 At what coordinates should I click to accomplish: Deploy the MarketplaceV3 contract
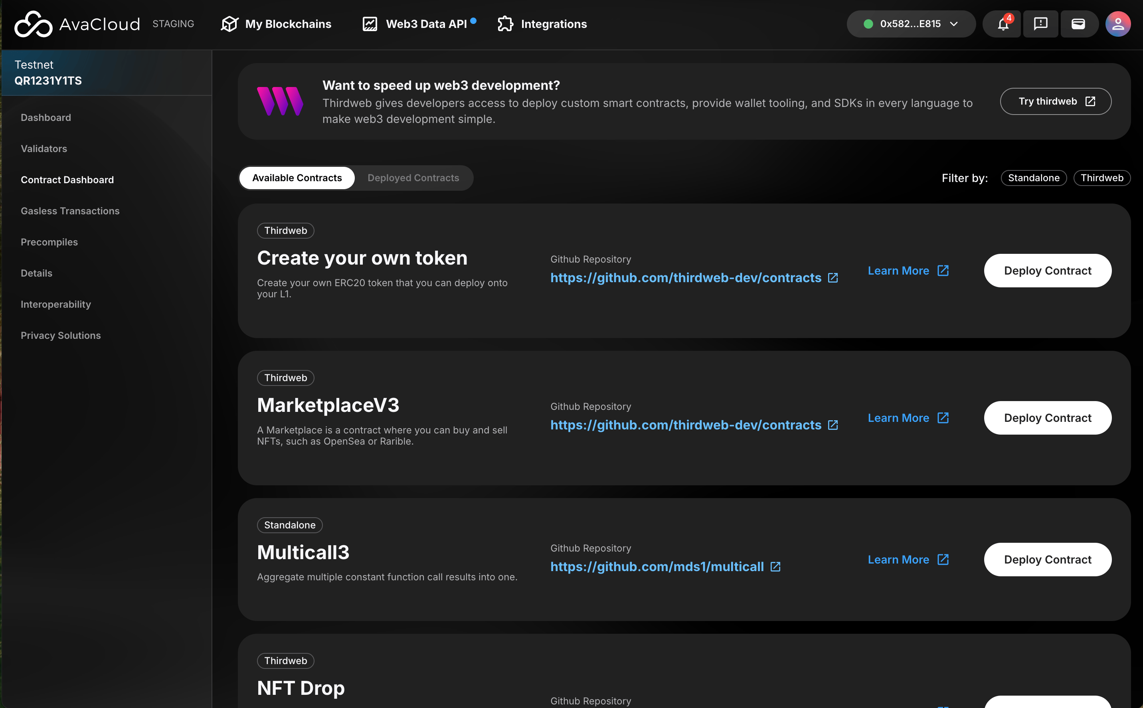click(x=1048, y=418)
